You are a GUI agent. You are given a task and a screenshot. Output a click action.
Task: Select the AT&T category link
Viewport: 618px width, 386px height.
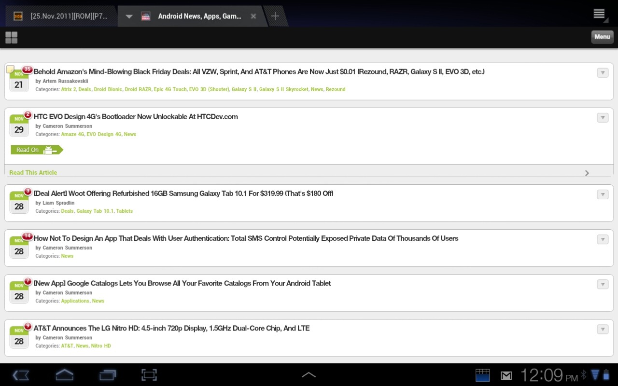[67, 345]
